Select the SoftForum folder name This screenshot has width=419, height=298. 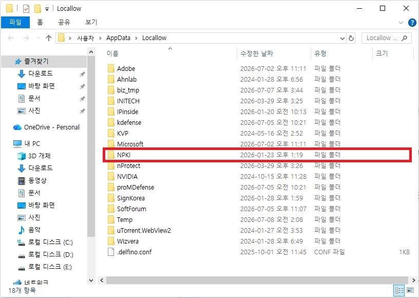[x=131, y=209]
